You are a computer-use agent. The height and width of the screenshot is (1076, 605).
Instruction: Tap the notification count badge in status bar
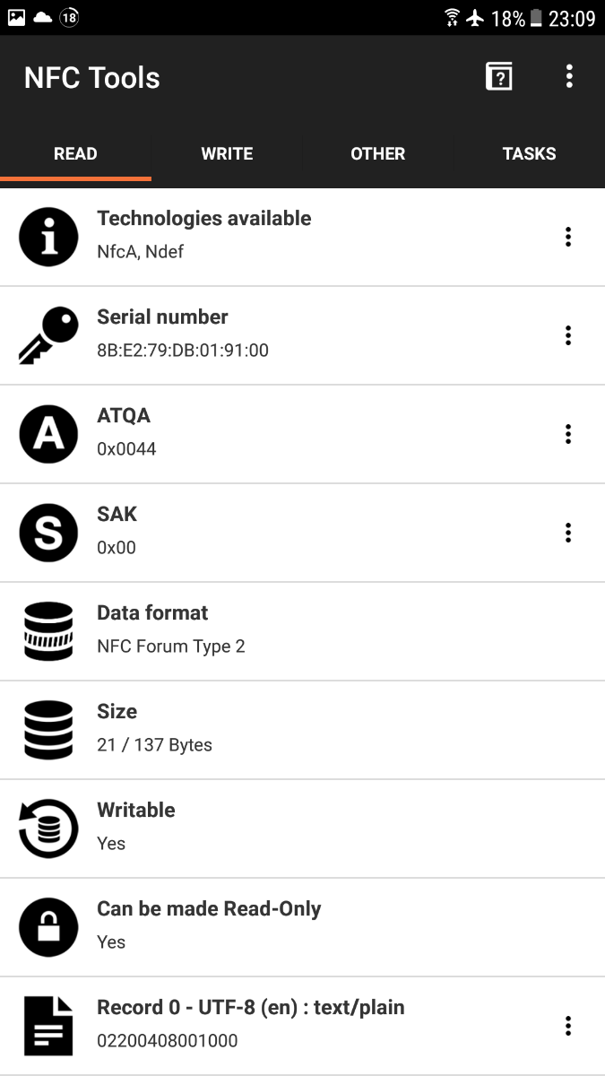(x=68, y=17)
